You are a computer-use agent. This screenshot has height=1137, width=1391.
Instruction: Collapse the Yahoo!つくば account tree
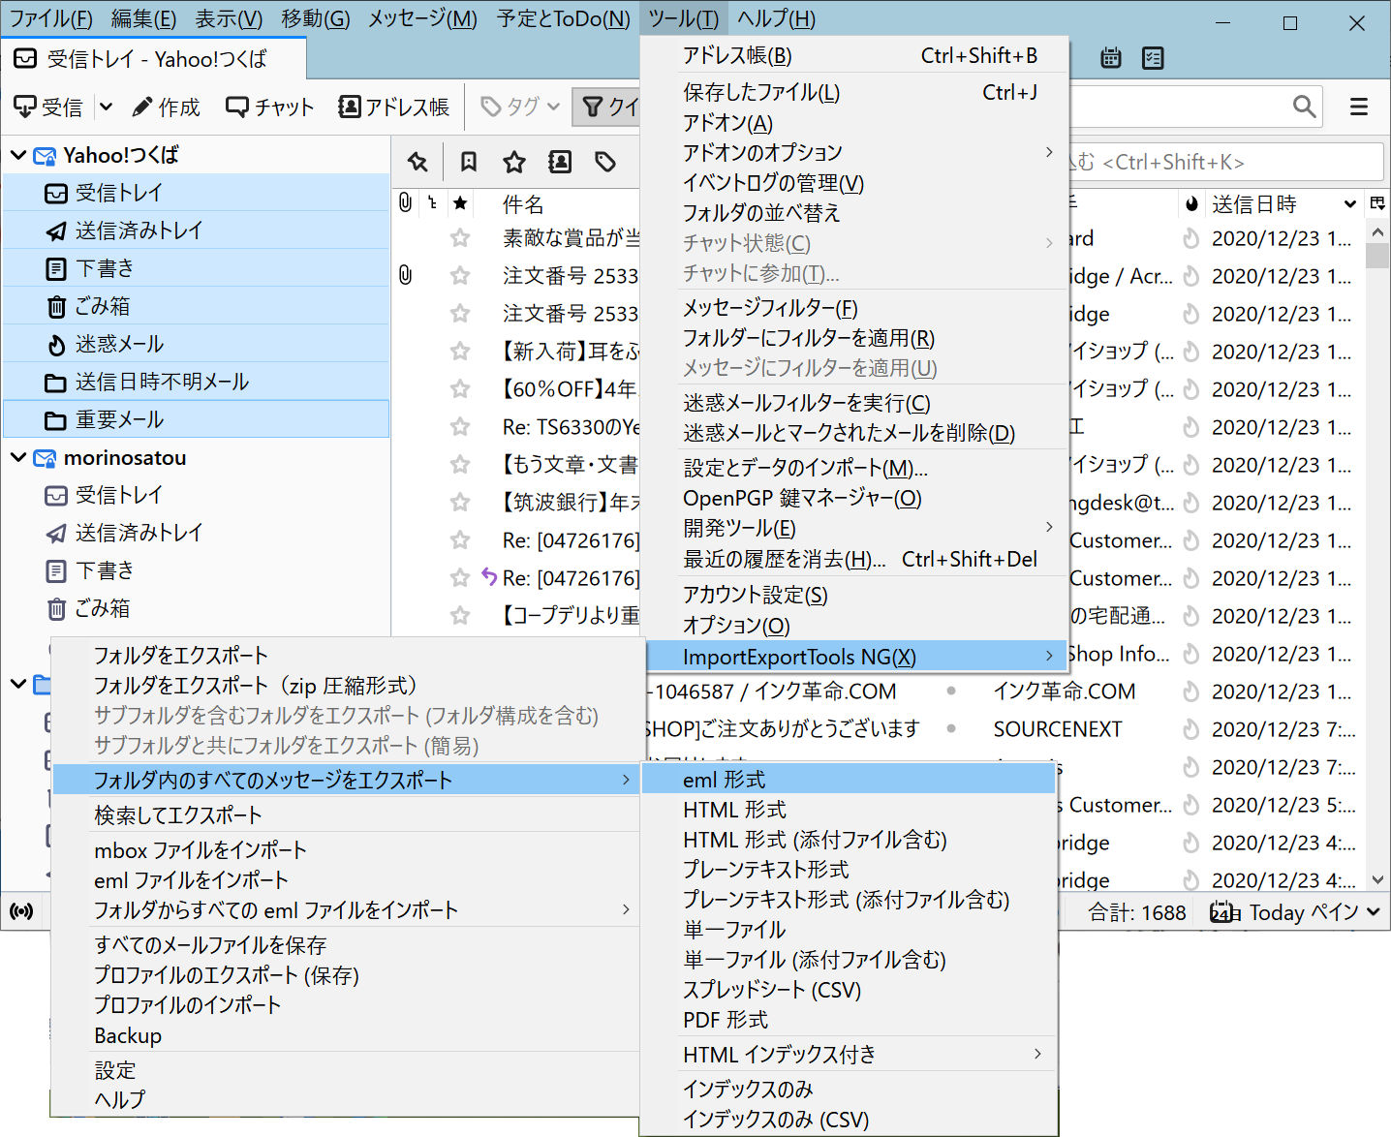[x=18, y=155]
